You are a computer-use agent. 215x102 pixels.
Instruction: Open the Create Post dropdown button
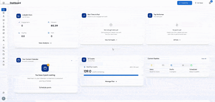[x=185, y=3]
